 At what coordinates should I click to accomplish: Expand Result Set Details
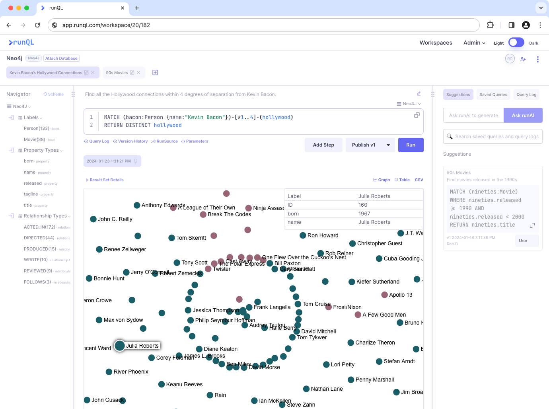pyautogui.click(x=105, y=180)
